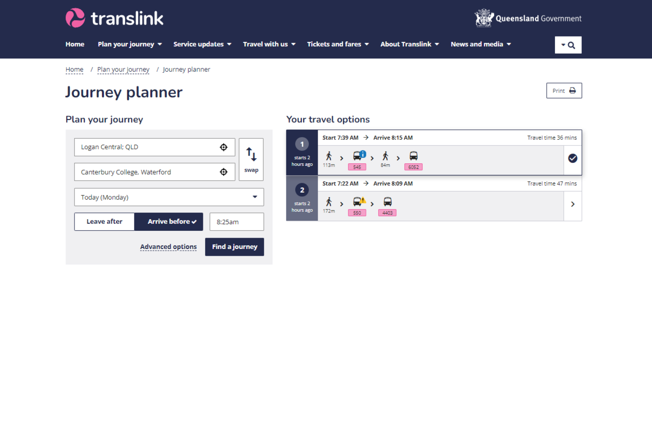
Task: Select the Leave after option
Action: click(104, 222)
